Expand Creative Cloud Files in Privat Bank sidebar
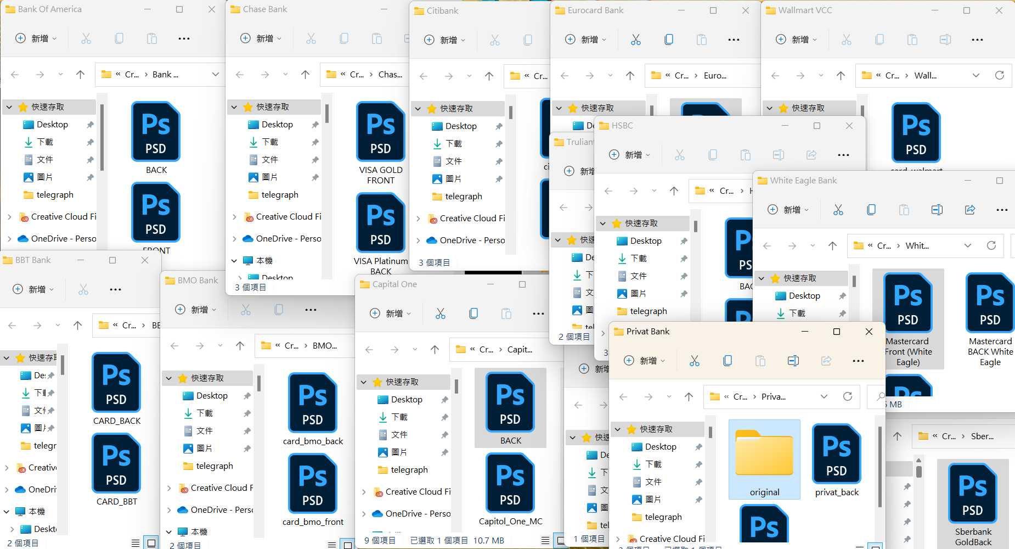1015x549 pixels. tap(618, 539)
